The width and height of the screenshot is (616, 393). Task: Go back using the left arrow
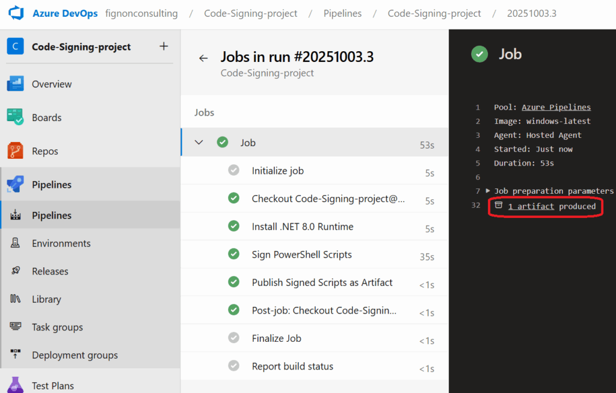point(203,58)
